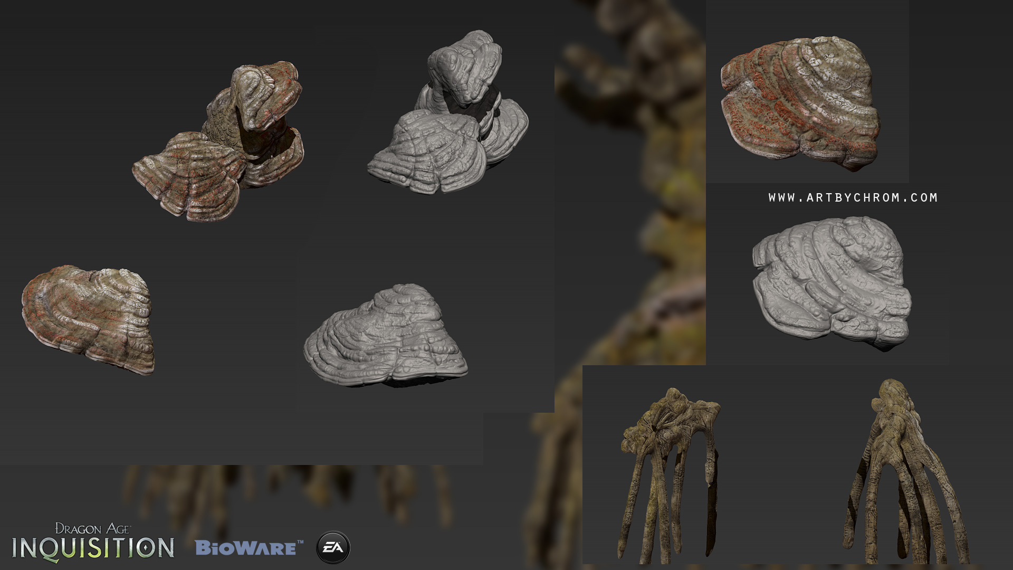Select the textured single shelf fungus at left
This screenshot has width=1013, height=570.
coord(88,319)
